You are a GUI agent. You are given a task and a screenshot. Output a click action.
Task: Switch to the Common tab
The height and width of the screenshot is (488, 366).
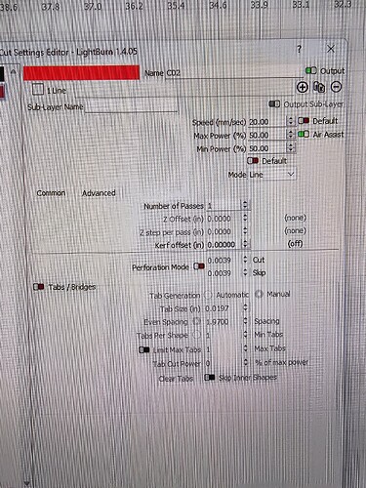click(51, 193)
